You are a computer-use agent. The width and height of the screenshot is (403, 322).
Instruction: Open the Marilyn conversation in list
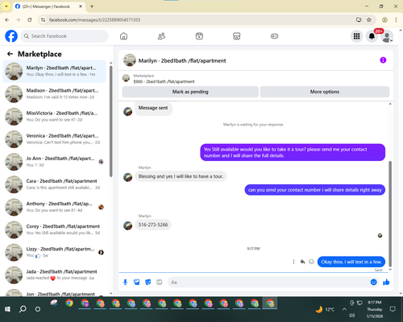tap(54, 72)
